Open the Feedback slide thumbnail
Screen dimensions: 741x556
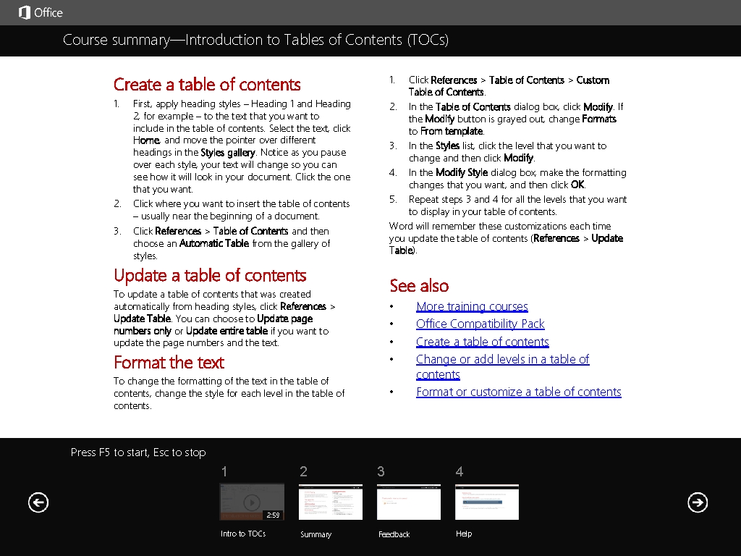click(409, 502)
